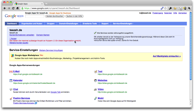
Task: Open the Support tab
Action: pyautogui.click(x=105, y=24)
